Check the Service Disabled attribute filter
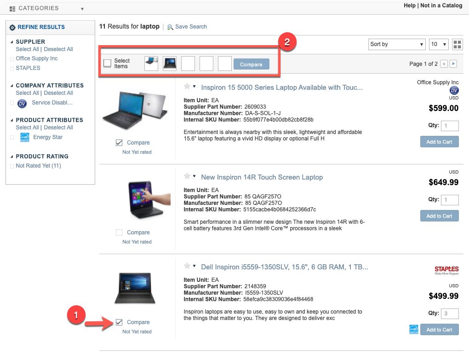The image size is (469, 355). tap(12, 103)
